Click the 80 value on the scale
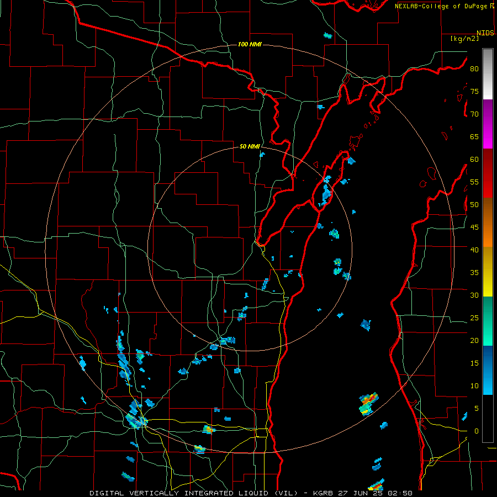The height and width of the screenshot is (497, 497). click(x=474, y=69)
